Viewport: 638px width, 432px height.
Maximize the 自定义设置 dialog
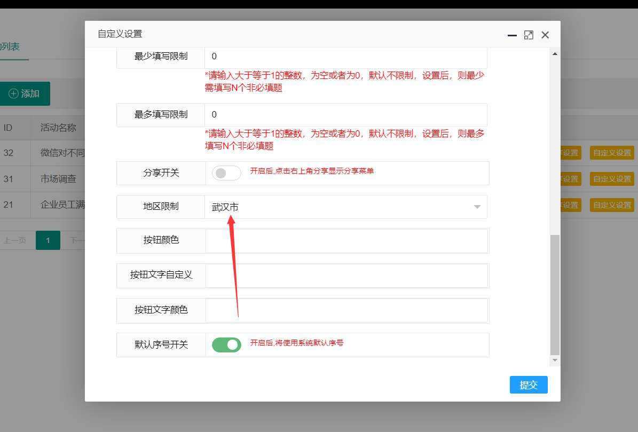click(529, 35)
